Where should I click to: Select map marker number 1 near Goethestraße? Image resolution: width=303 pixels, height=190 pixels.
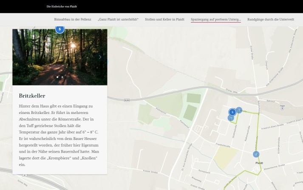(x=231, y=118)
